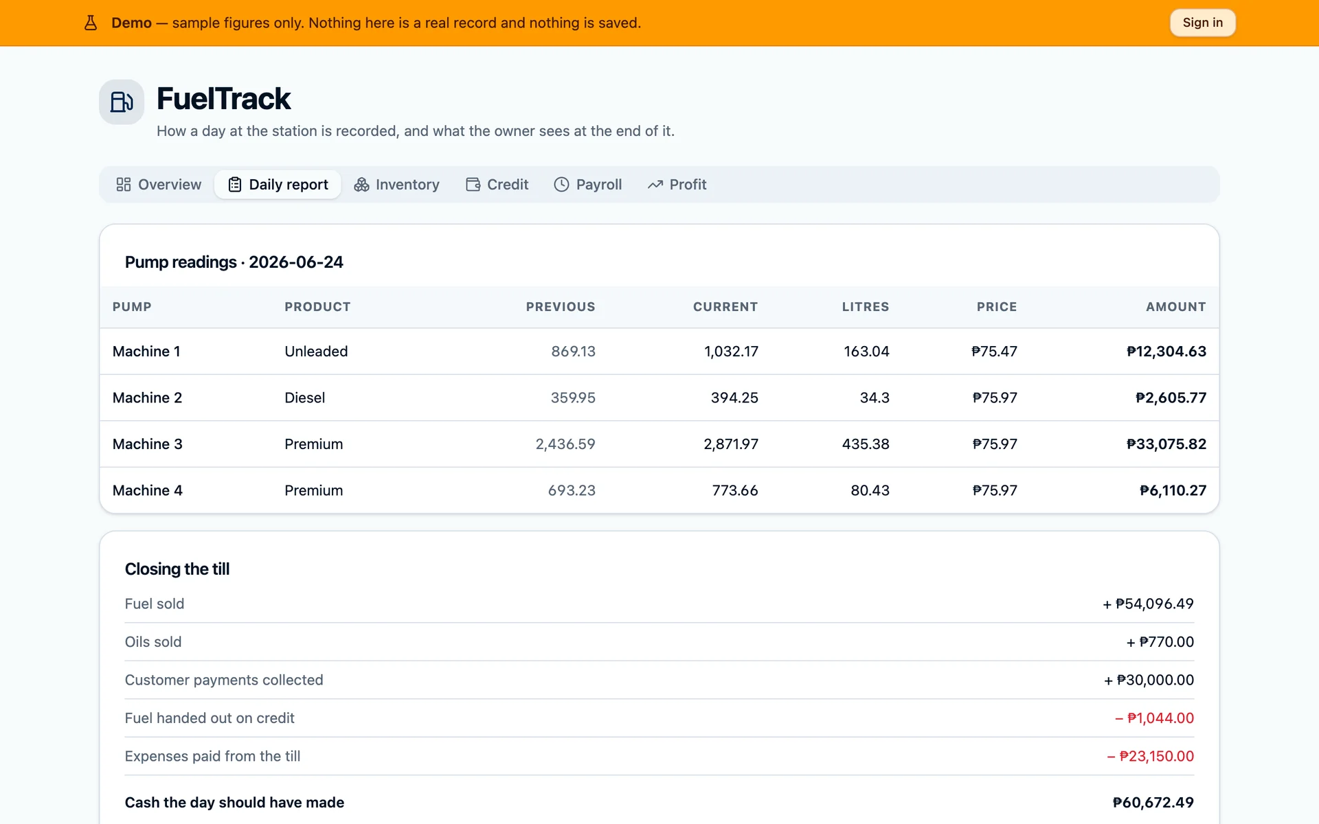
Task: Click the Profit trending arrow icon
Action: point(655,185)
